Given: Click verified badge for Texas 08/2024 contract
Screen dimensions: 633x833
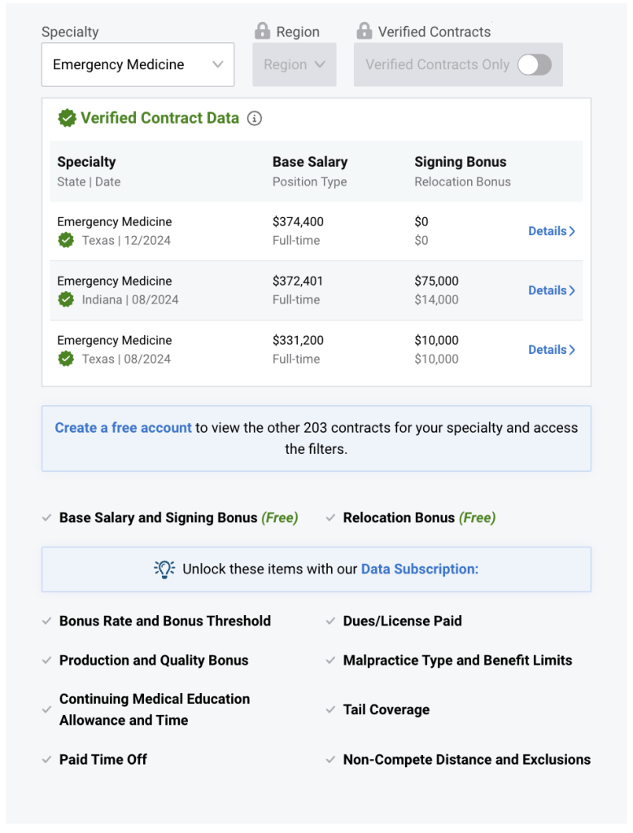Looking at the screenshot, I should coord(66,359).
